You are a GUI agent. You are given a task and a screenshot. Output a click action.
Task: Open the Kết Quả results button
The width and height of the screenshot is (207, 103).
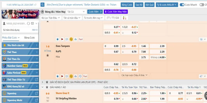[x=149, y=5]
